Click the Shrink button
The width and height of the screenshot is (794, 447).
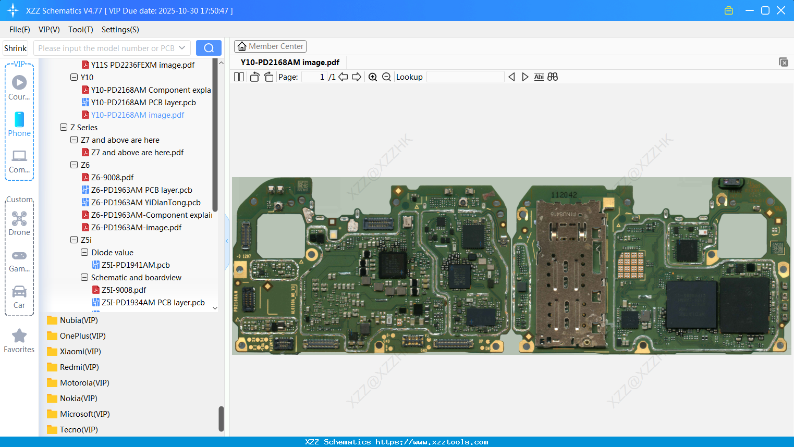pos(16,48)
